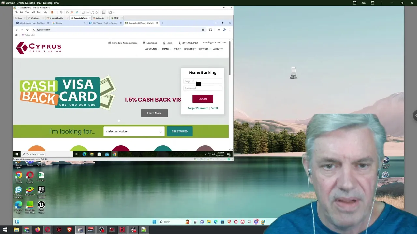Open the Chrome apps grid in bookmarks bar
This screenshot has height=234, width=417.
click(16, 35)
